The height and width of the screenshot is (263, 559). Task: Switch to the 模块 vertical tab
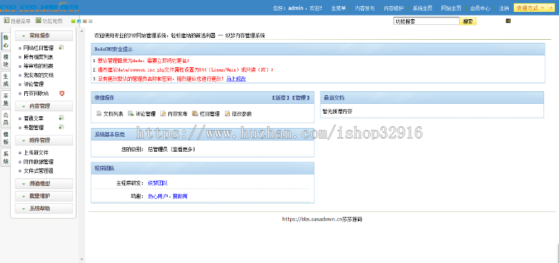click(x=6, y=60)
